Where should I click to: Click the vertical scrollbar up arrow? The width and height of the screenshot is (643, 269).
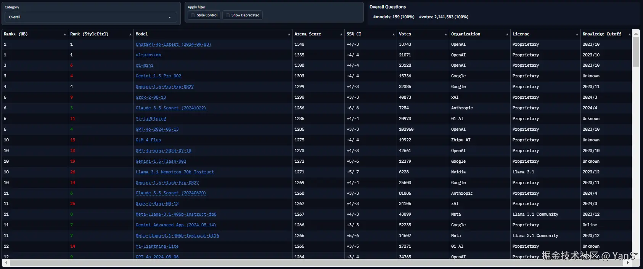click(636, 34)
